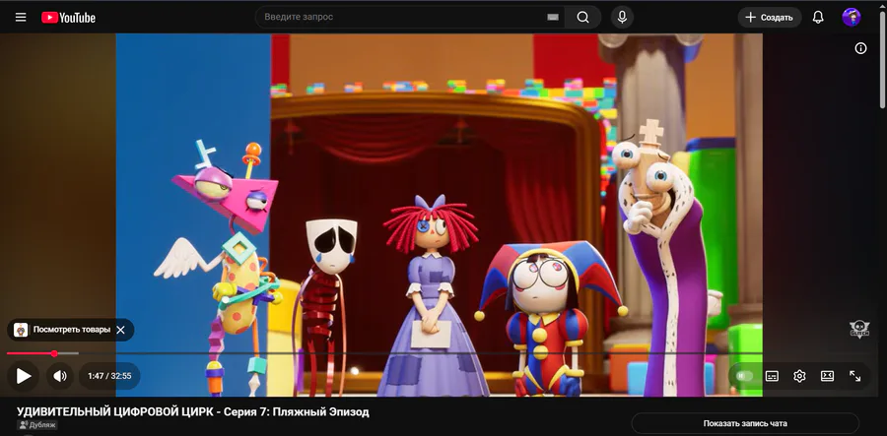Open the hamburger guide menu
The image size is (887, 436).
pos(21,17)
